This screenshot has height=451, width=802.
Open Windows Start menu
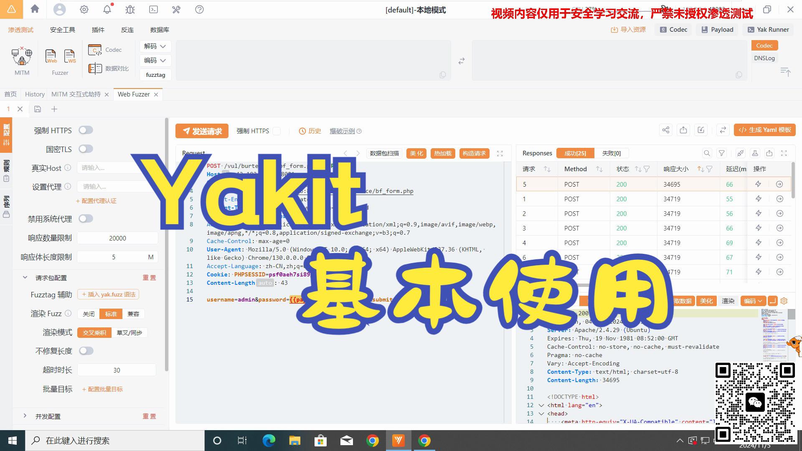point(13,441)
